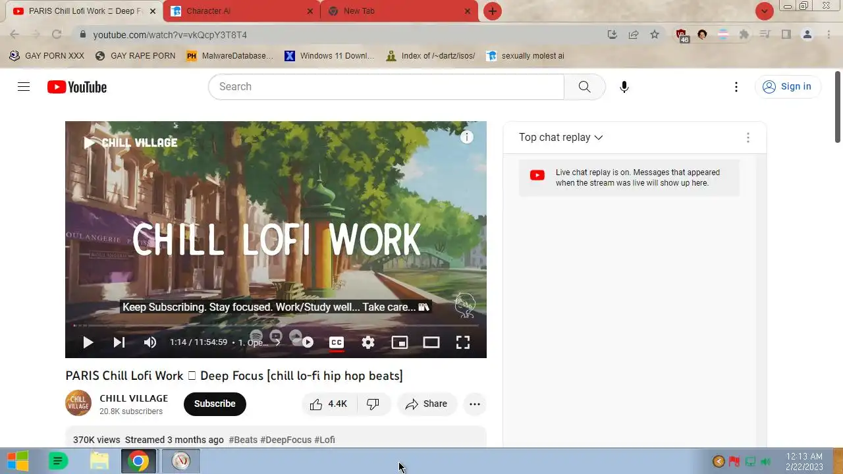Open more actions next to Share

point(475,404)
